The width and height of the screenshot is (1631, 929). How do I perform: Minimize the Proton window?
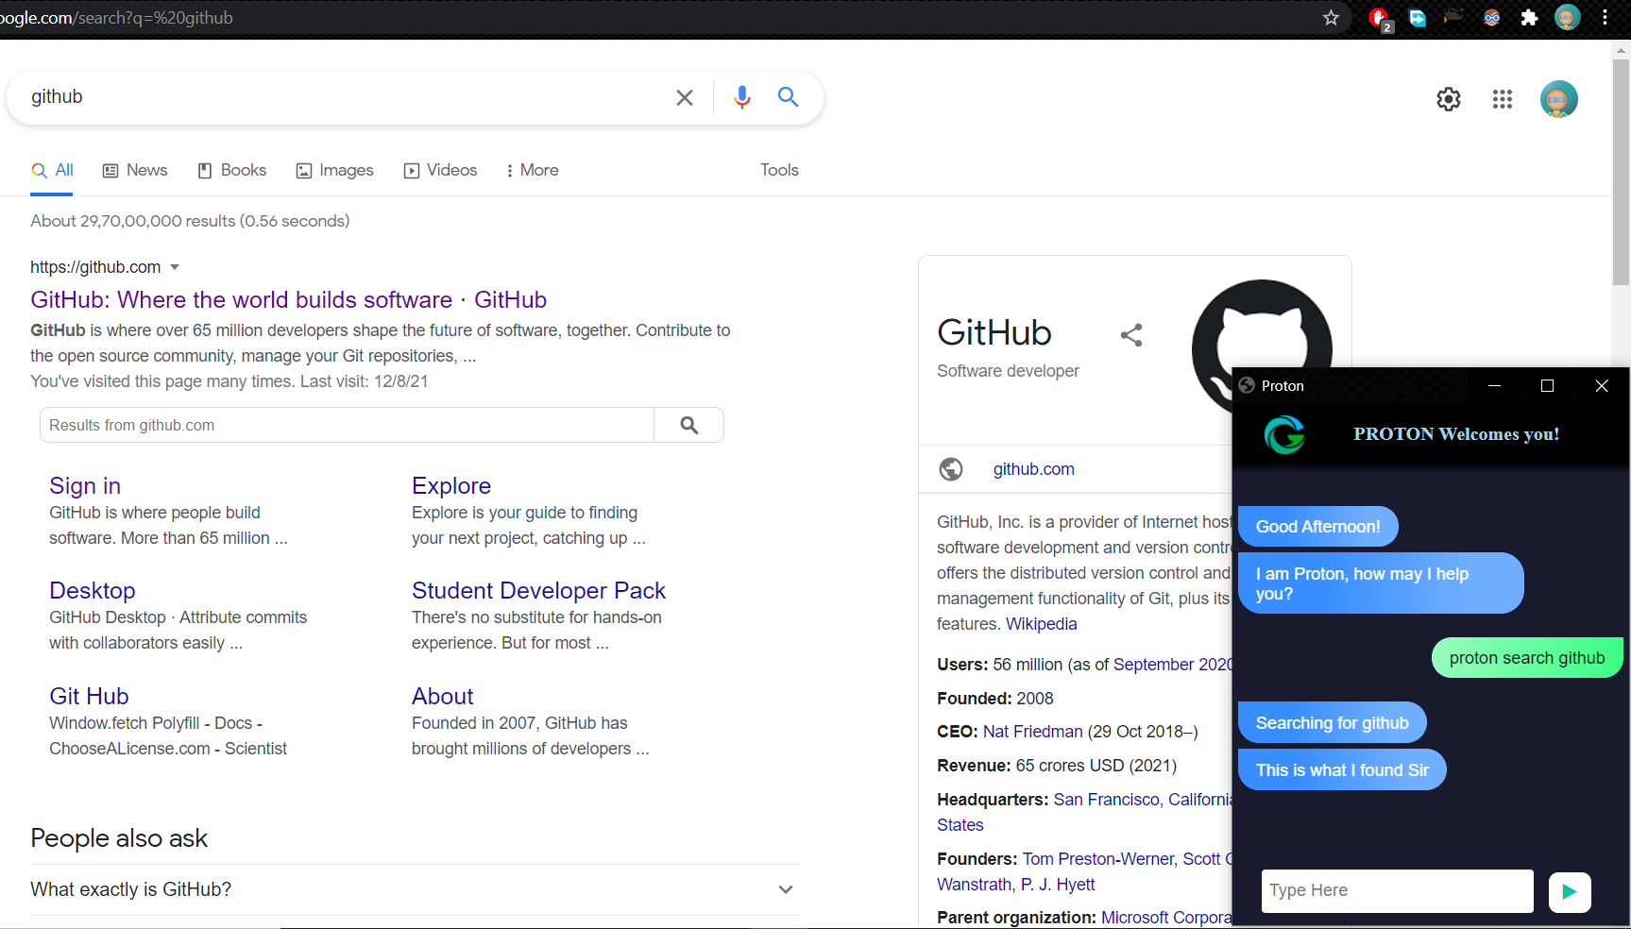(1494, 385)
